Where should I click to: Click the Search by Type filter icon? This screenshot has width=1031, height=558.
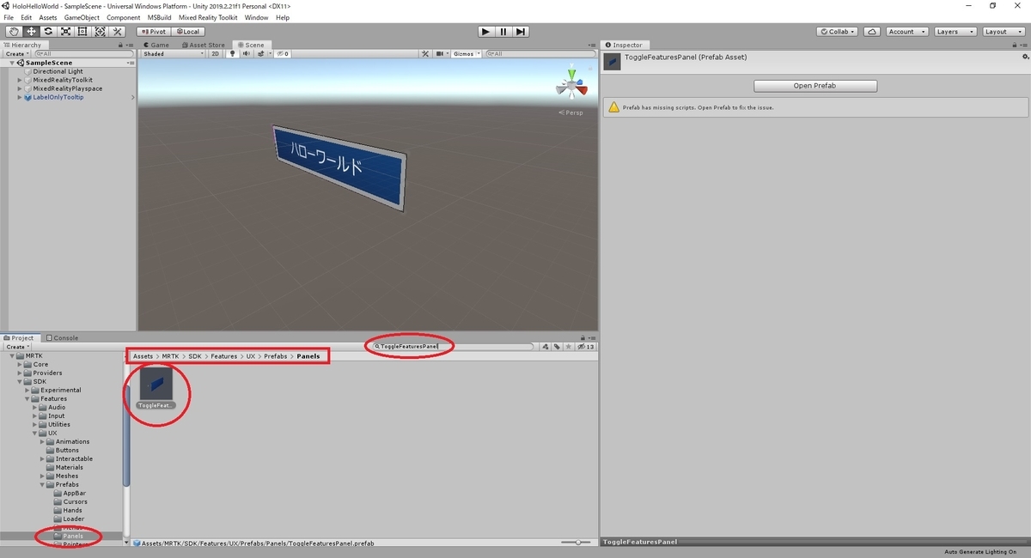click(546, 347)
